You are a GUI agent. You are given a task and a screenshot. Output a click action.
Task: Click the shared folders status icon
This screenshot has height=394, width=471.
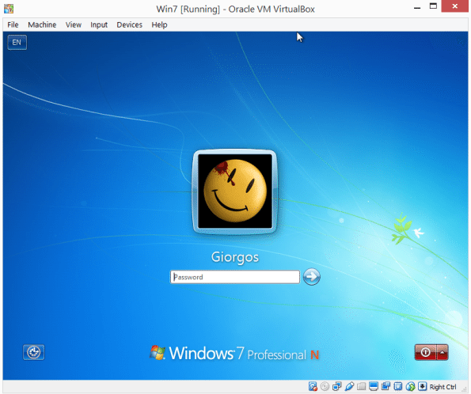361,387
